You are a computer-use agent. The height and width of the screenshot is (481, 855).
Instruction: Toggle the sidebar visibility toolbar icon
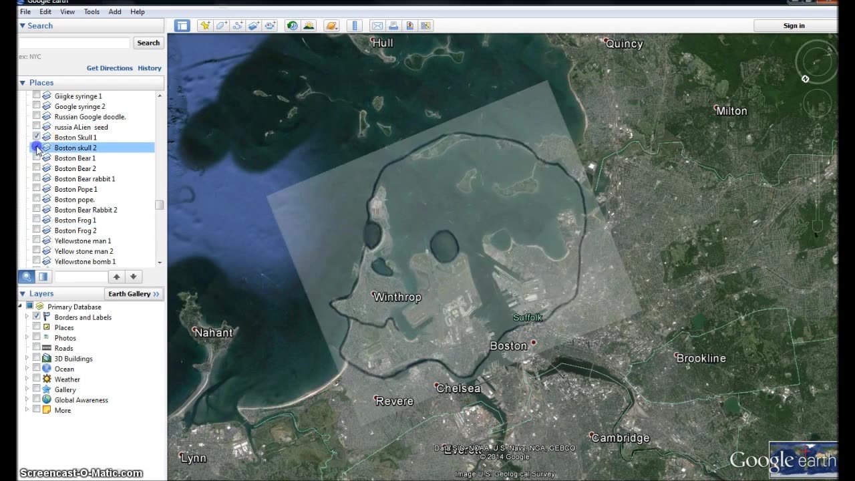[x=182, y=25]
